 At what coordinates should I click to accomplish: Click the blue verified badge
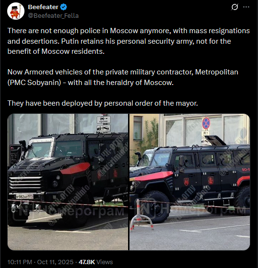64,7
